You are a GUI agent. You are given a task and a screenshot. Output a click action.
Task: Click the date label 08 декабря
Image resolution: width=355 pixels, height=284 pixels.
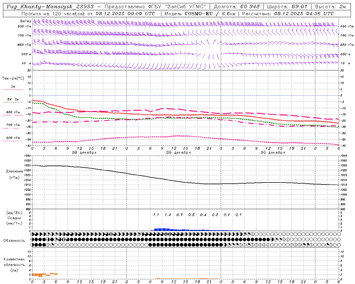84,153
